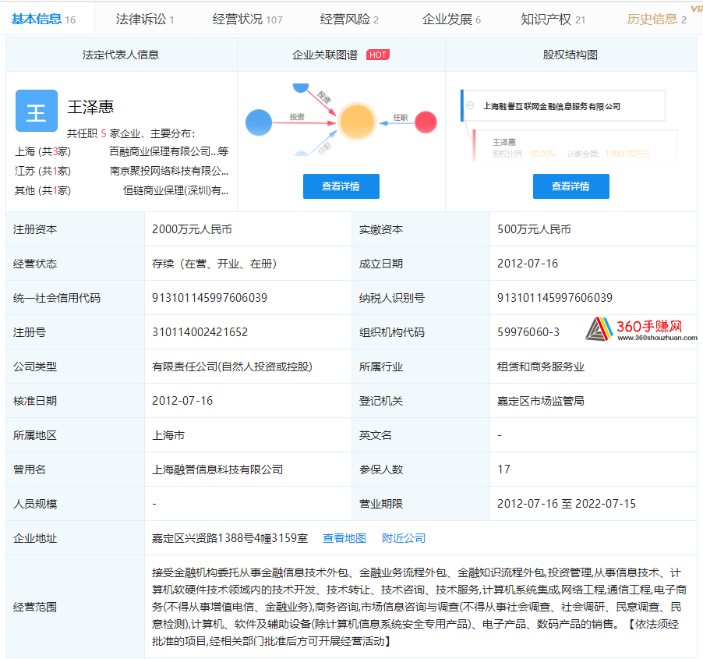Select paid-in capital value 500万元人民币
This screenshot has width=703, height=659.
pyautogui.click(x=534, y=229)
